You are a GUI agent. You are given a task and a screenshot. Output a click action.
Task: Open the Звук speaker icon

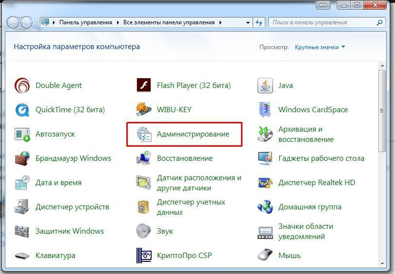pos(144,231)
